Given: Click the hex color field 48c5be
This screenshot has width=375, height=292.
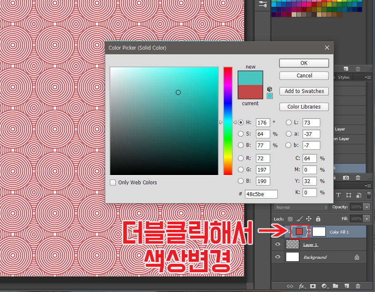Looking at the screenshot, I should click(x=261, y=194).
